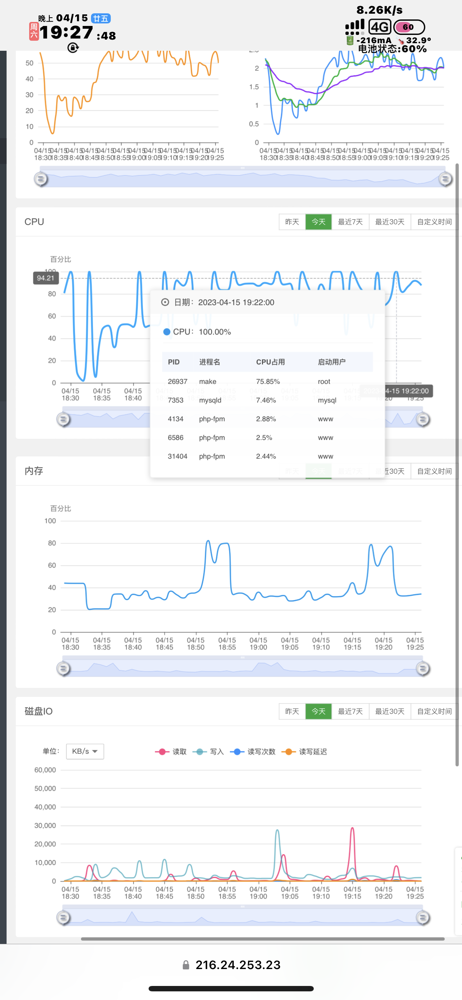Switch 磁盘IO chart to 最近30天
The height and width of the screenshot is (1000, 462).
[390, 711]
